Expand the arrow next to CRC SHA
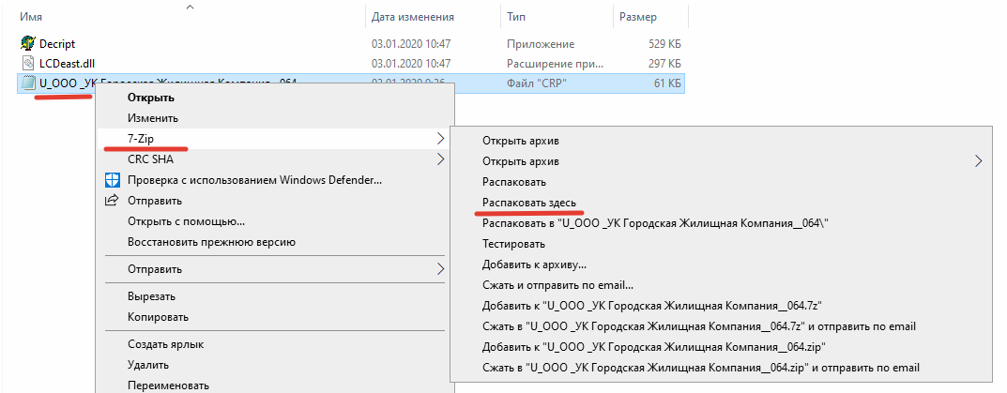 (440, 159)
